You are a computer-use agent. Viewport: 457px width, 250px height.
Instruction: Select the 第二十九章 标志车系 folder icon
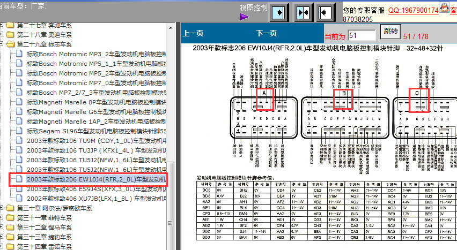tap(10, 44)
